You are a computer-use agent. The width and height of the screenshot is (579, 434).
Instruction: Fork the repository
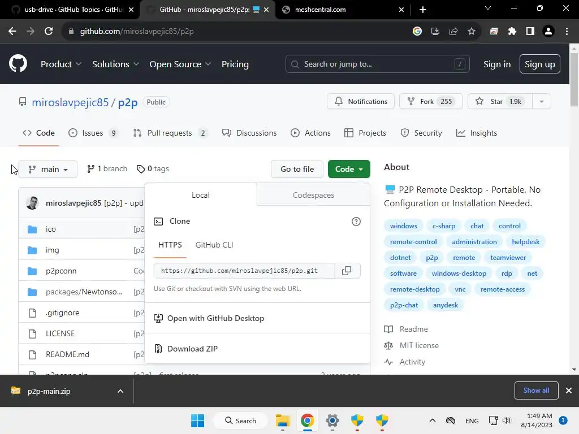[430, 102]
